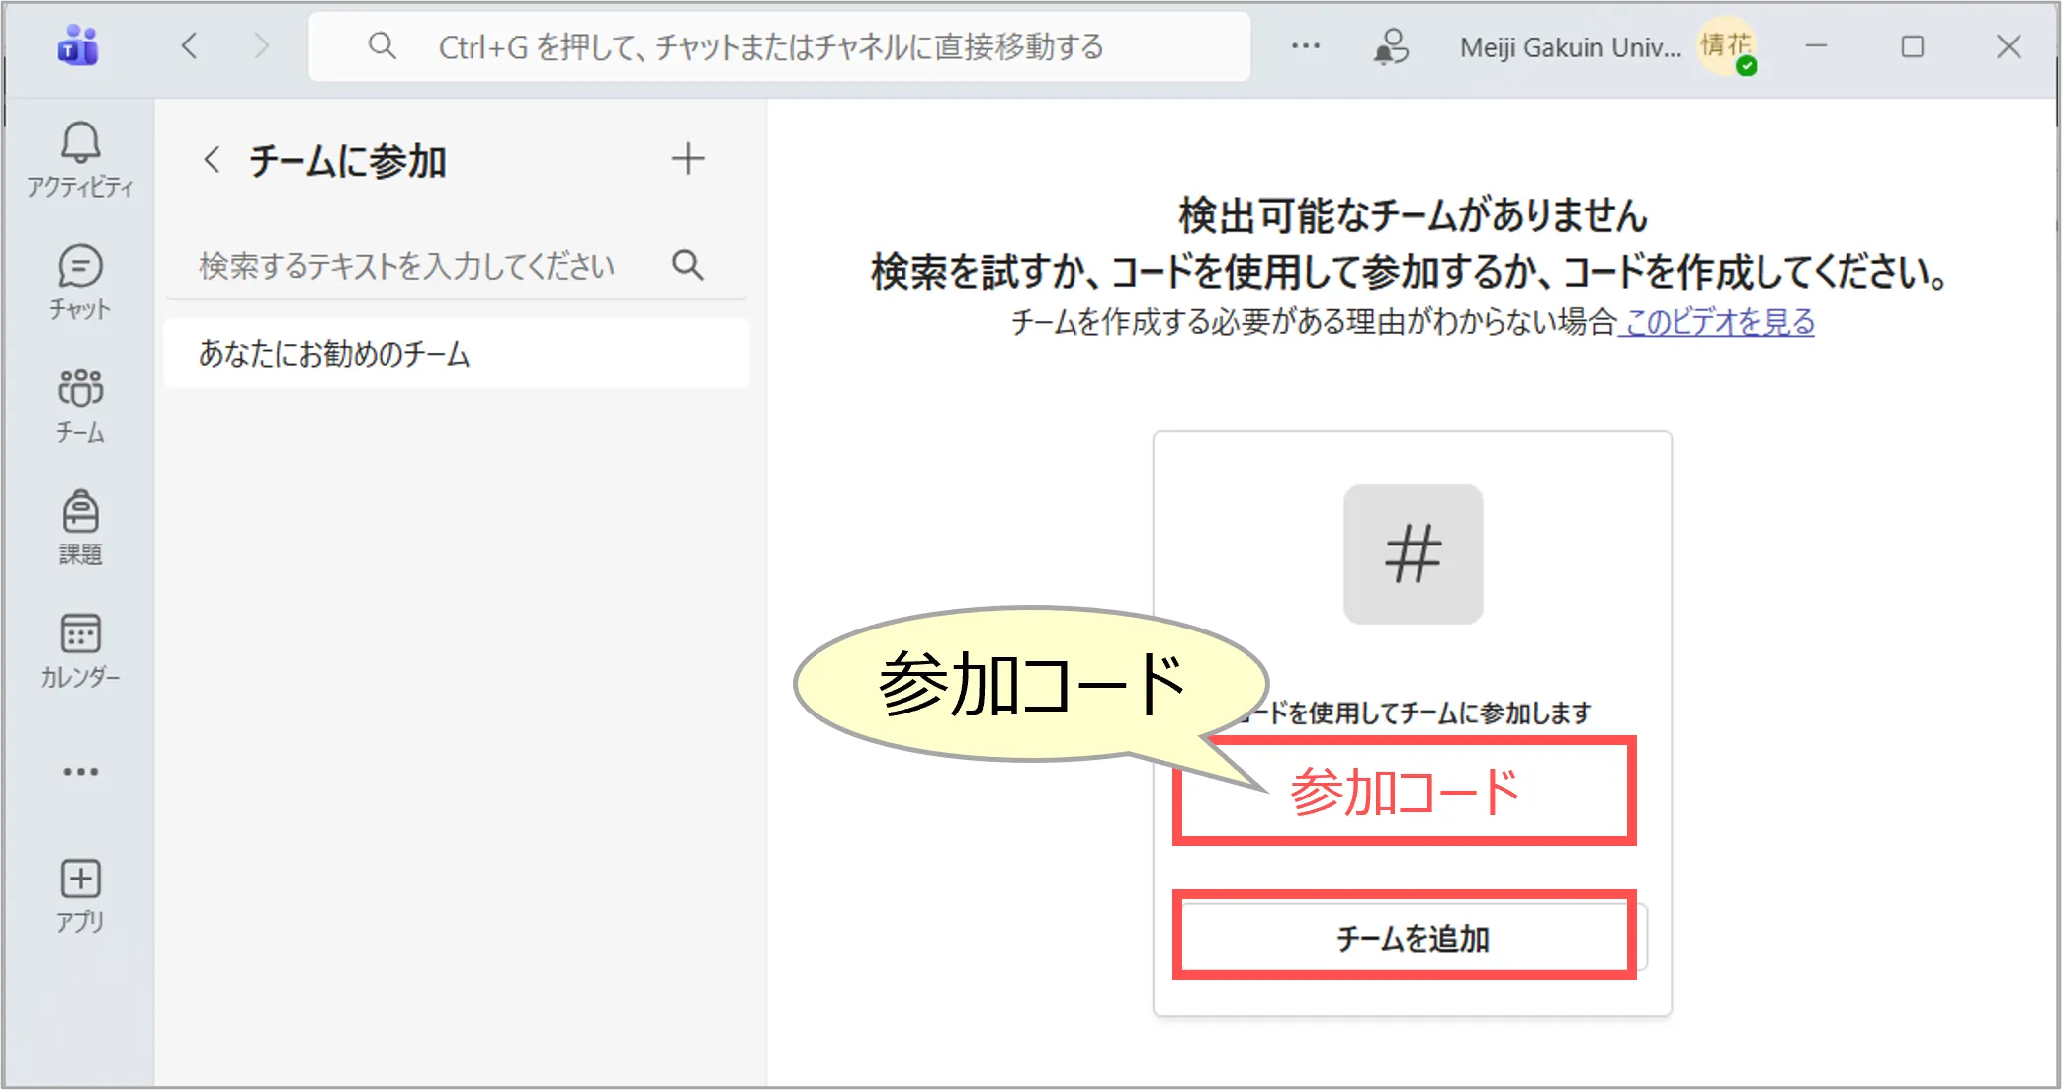Click the people/contacts icon in the title bar
Screen dimensions: 2062x1090
(x=1391, y=46)
